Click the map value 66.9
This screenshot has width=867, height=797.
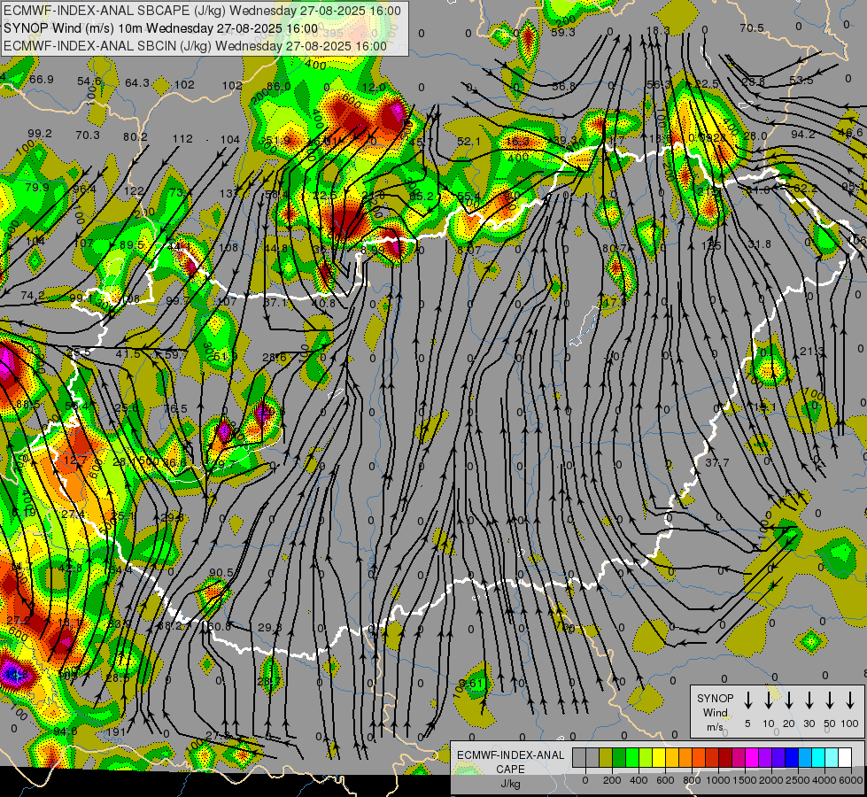[x=42, y=80]
